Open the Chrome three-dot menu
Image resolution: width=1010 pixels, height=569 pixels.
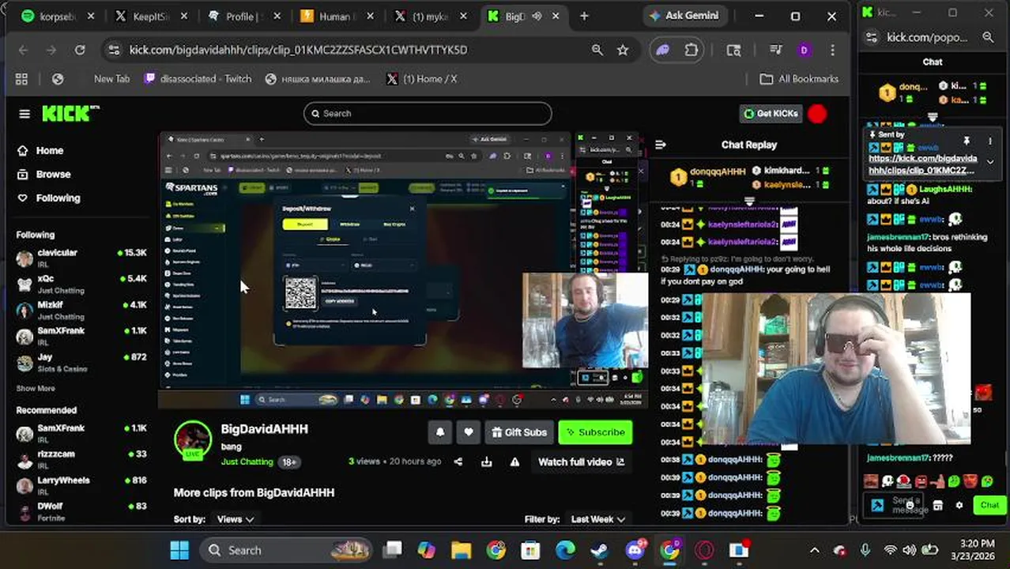(832, 50)
